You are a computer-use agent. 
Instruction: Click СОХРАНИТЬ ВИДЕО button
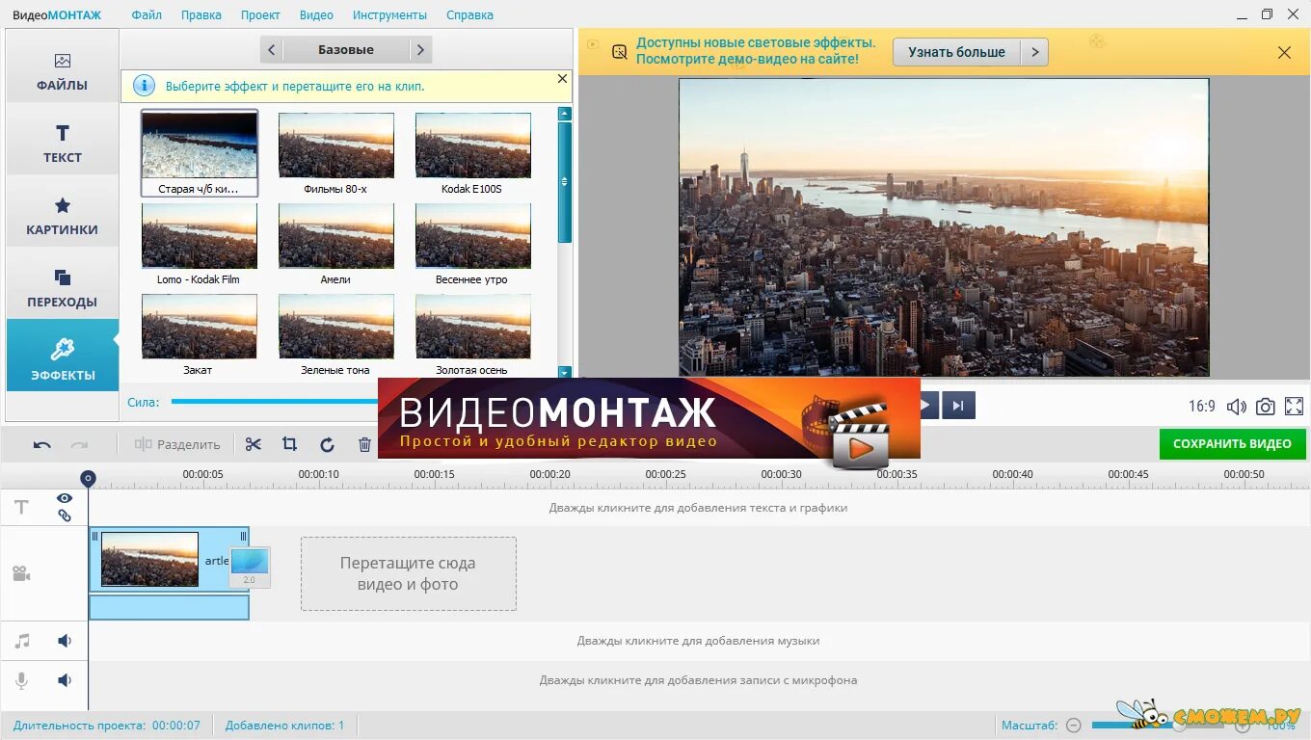pyautogui.click(x=1233, y=444)
